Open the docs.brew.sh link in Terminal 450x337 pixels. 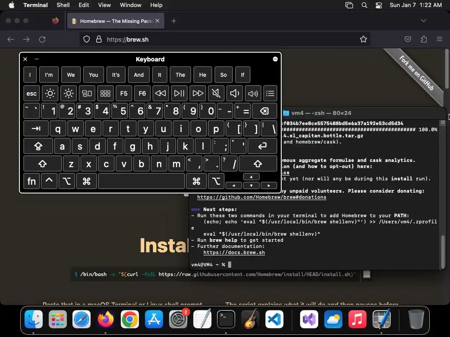[x=234, y=252]
